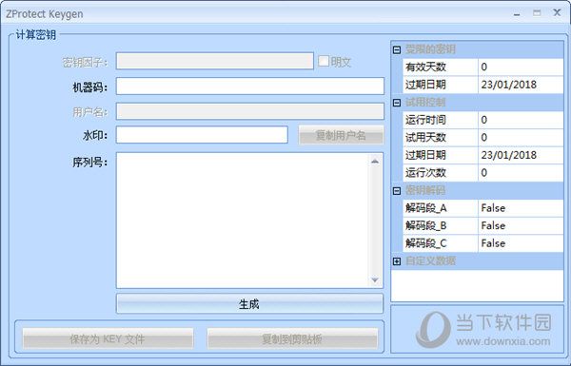This screenshot has width=571, height=366.
Task: Click the 序列号 scrollbar down arrow
Action: click(375, 279)
